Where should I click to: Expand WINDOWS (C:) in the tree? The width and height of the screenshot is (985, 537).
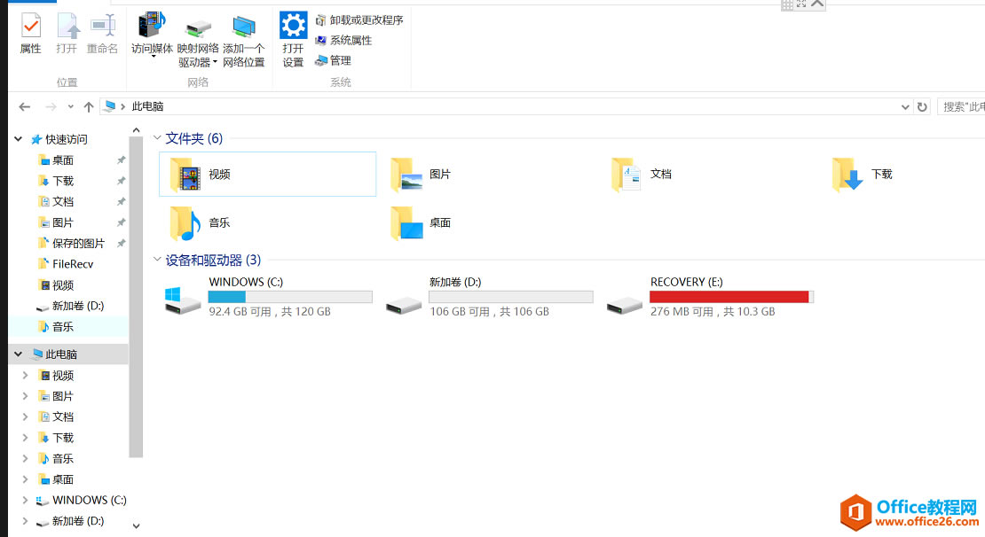[x=25, y=500]
